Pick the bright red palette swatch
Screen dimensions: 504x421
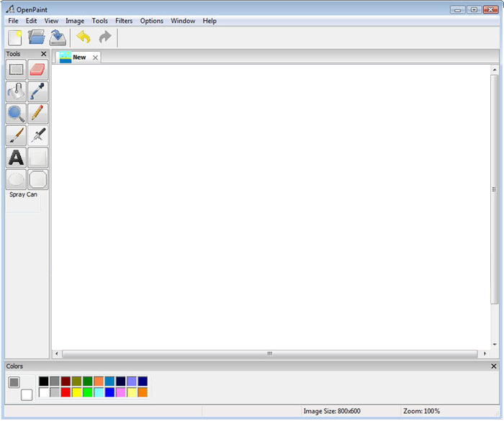point(66,392)
